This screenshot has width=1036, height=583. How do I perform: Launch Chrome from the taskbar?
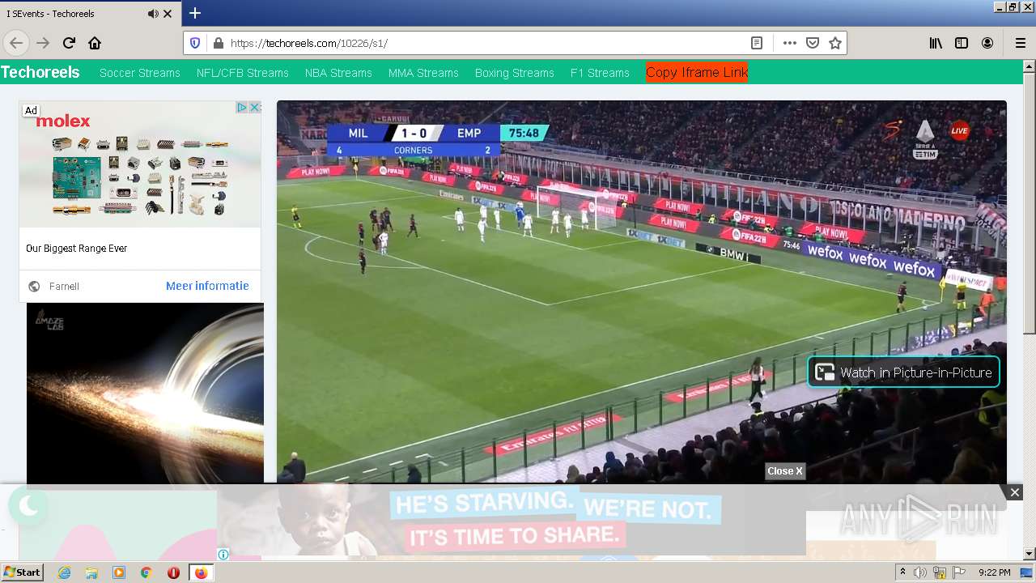[x=146, y=572]
